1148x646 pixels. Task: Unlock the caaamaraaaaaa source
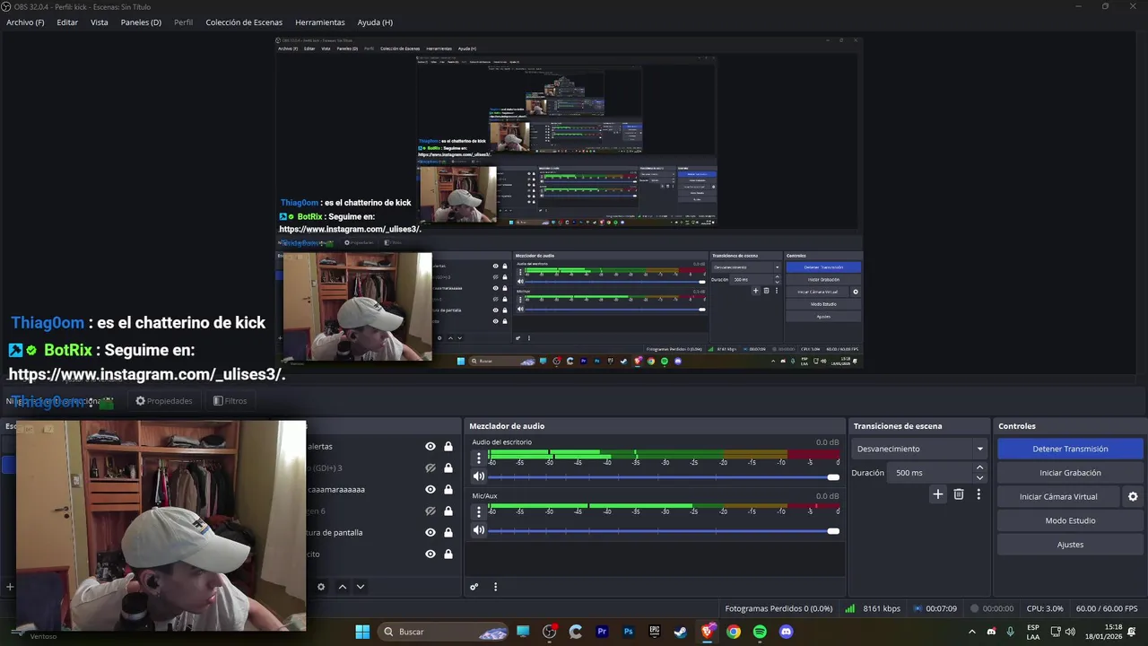pos(448,490)
